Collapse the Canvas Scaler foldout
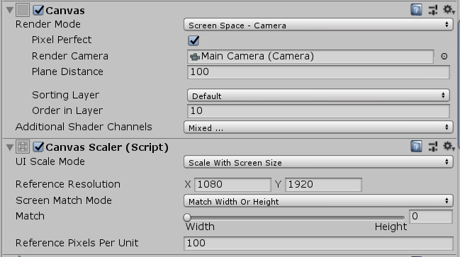460x257 pixels. 10,147
